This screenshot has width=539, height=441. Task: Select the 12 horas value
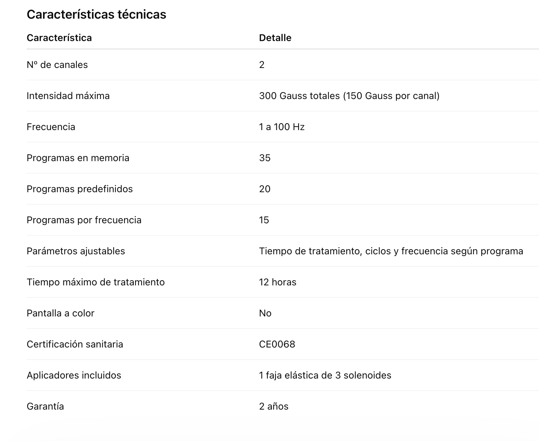[278, 282]
